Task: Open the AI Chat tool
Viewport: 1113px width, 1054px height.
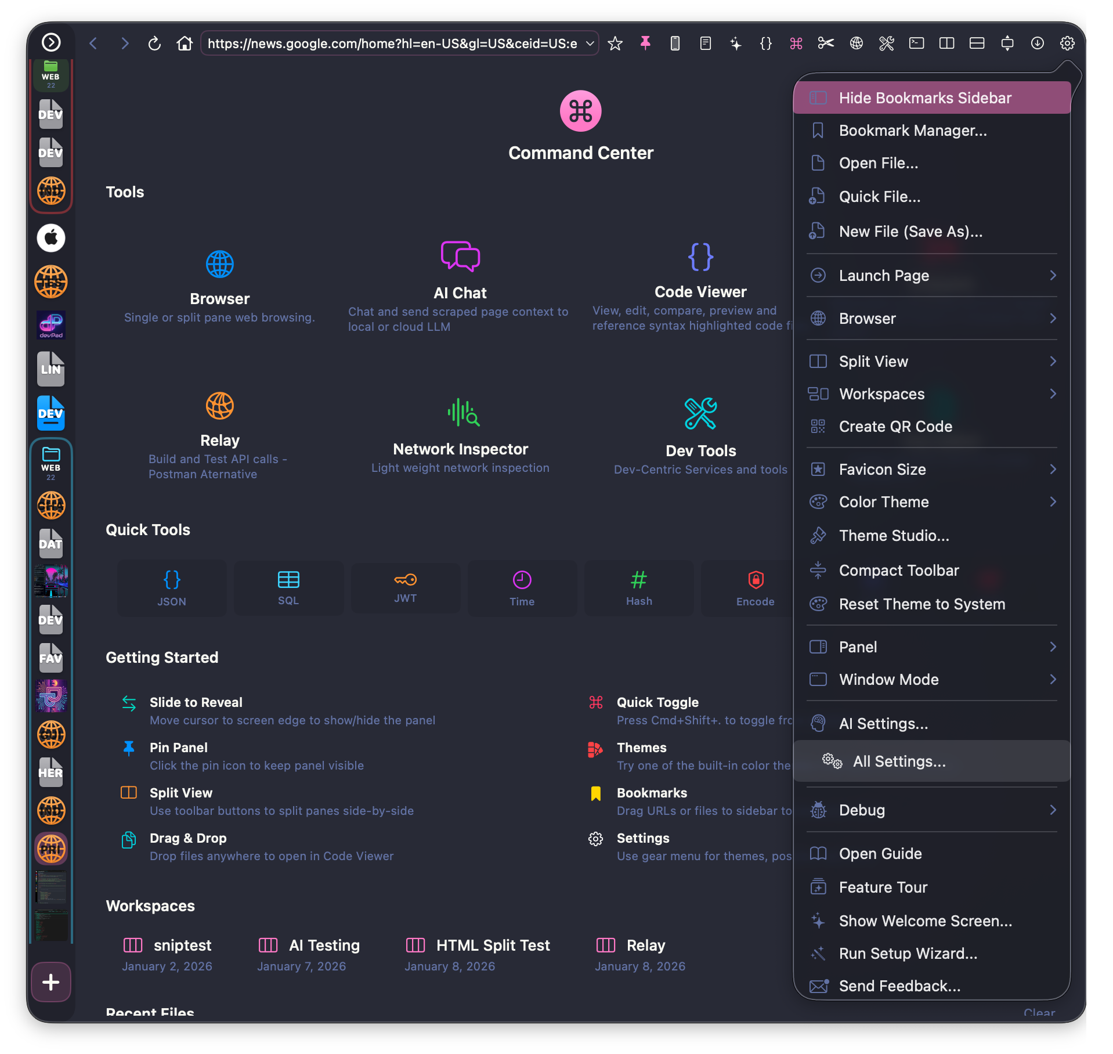Action: pyautogui.click(x=459, y=273)
